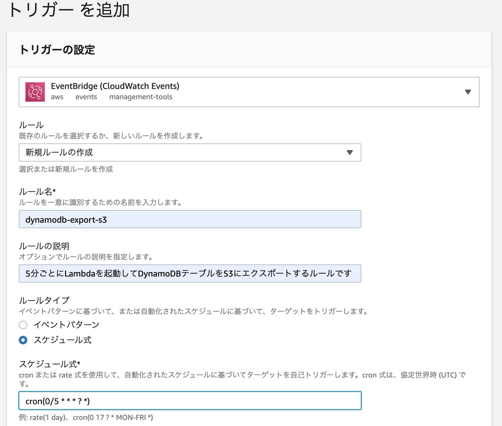Select the スケジュール式 radio button
The height and width of the screenshot is (426, 502).
click(x=23, y=340)
